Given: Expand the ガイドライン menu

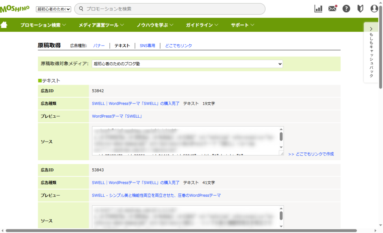Looking at the screenshot, I should (202, 25).
